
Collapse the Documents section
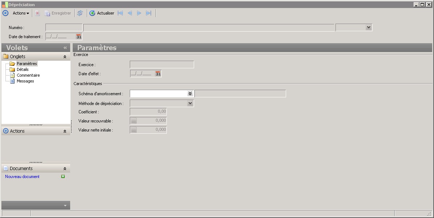pos(65,169)
